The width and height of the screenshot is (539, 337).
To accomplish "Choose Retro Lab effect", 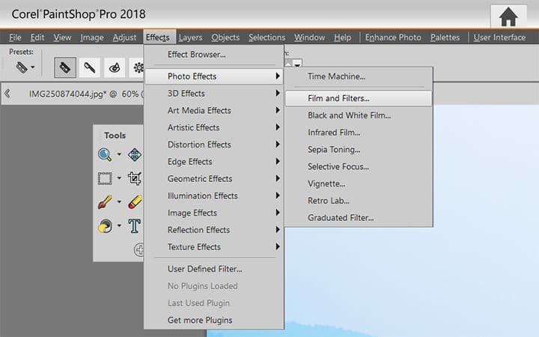I will 359,201.
